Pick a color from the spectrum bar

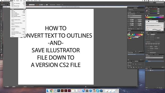154,18
